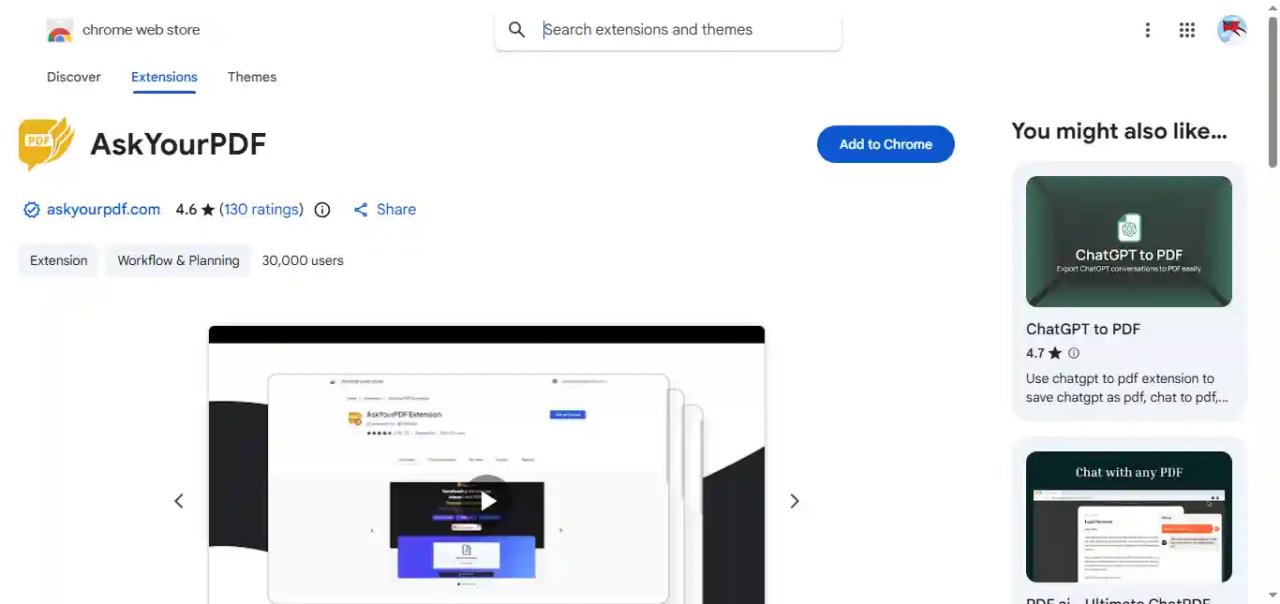Show the previous screenshot with left arrow
This screenshot has width=1280, height=604.
click(x=179, y=501)
